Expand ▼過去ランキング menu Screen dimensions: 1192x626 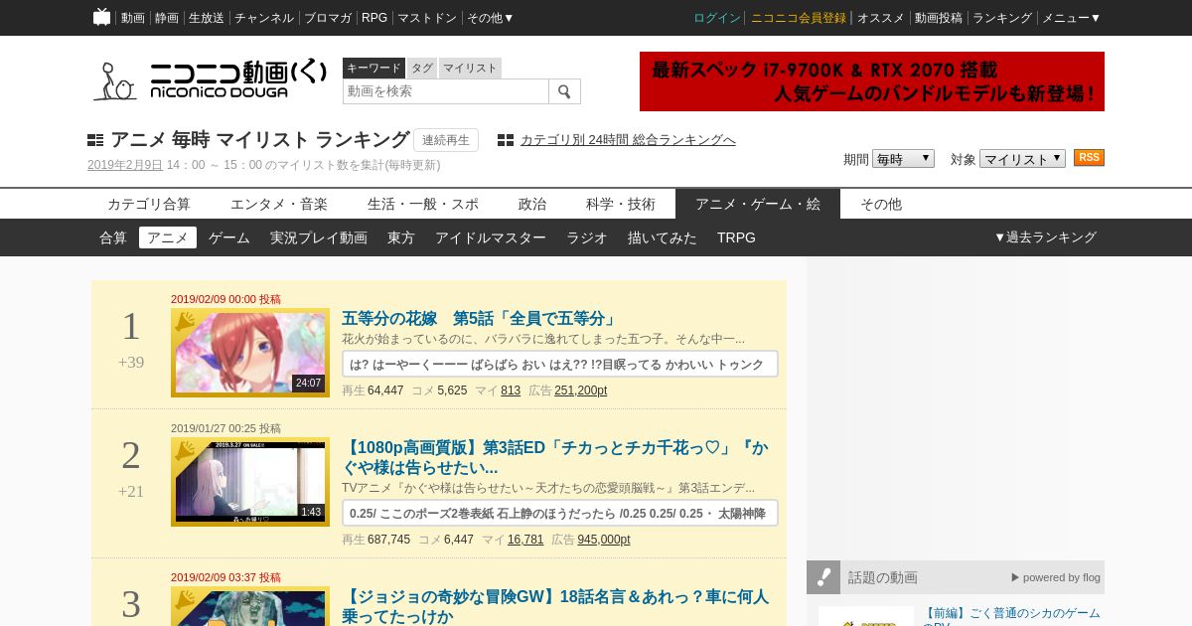[1045, 237]
